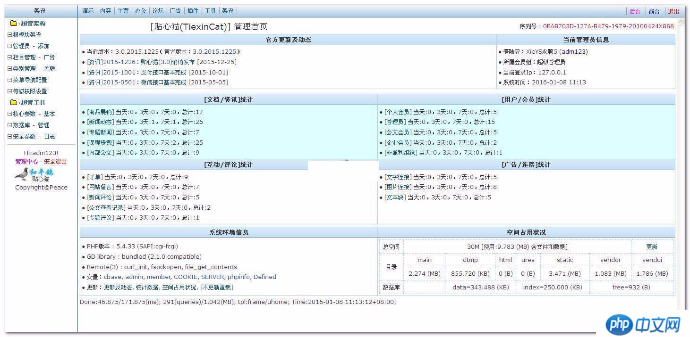Open [个人会员] statistics link
The image size is (690, 337).
click(x=398, y=112)
